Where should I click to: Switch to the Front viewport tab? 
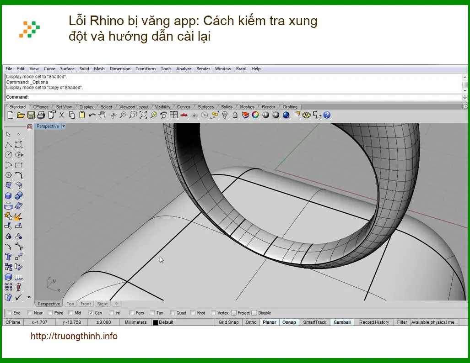click(86, 304)
